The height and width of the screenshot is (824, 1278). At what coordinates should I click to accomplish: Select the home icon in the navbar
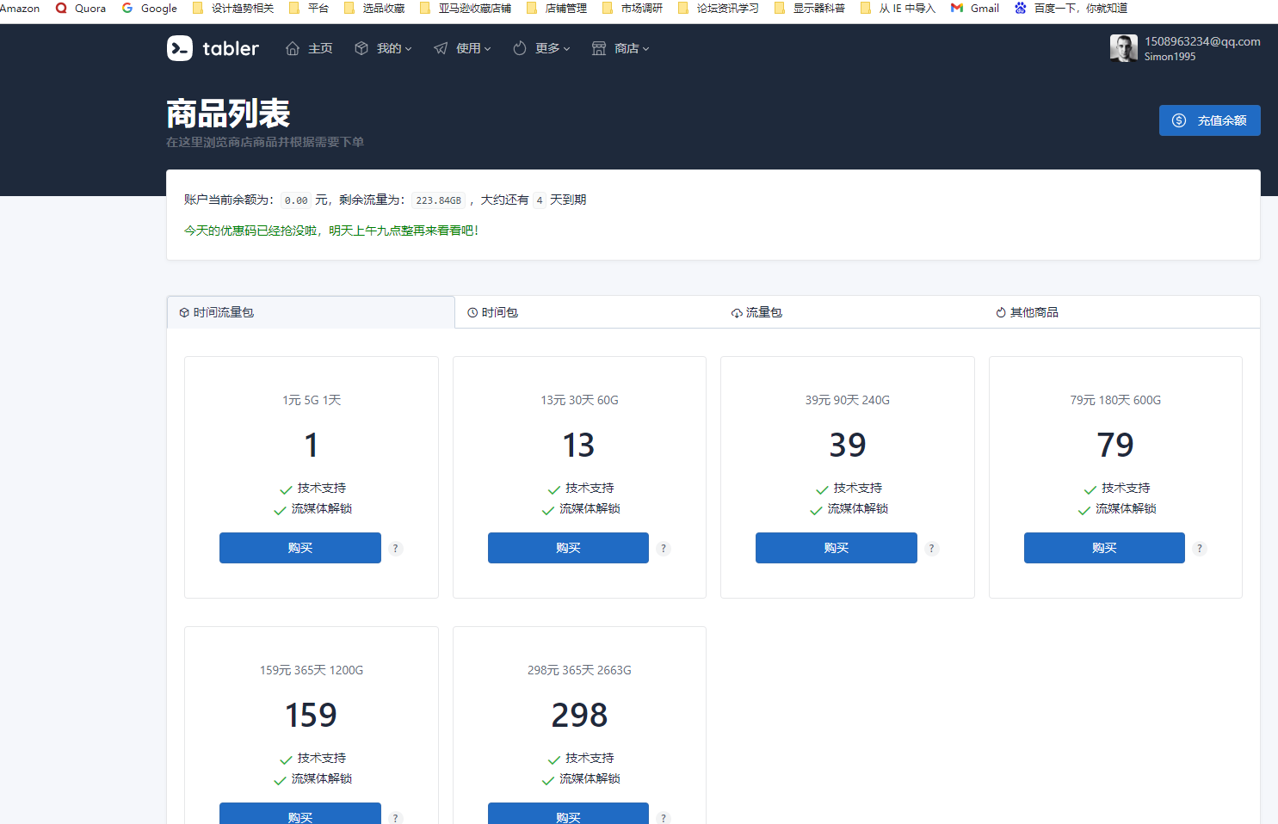pos(292,48)
